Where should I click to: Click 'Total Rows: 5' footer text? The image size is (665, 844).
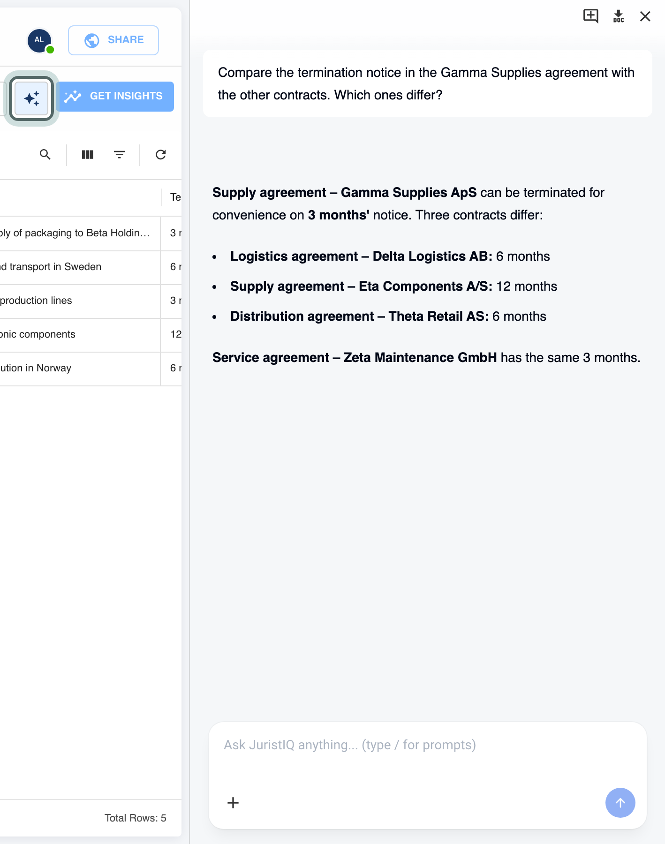pos(136,818)
